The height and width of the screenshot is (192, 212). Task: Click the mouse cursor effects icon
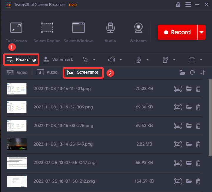[85, 60]
